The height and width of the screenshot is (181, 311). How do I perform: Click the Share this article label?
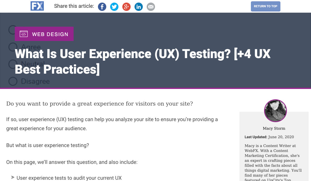coord(74,6)
